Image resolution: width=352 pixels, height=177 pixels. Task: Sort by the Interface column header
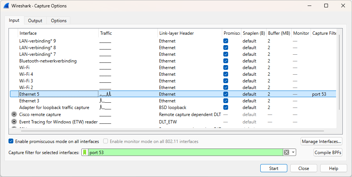tap(58, 33)
